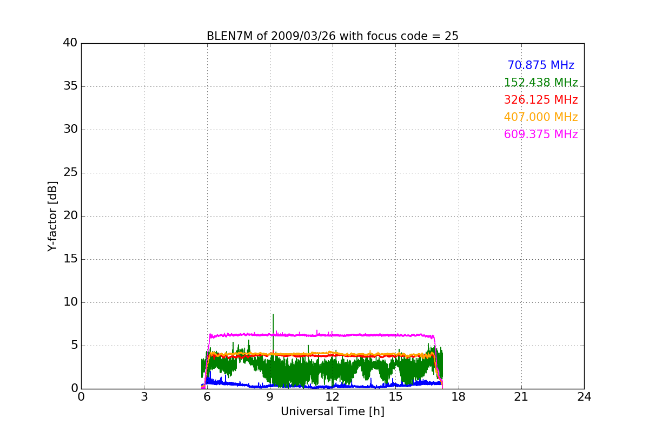
Task: Click the x-axis tick label 21
Action: (x=521, y=397)
